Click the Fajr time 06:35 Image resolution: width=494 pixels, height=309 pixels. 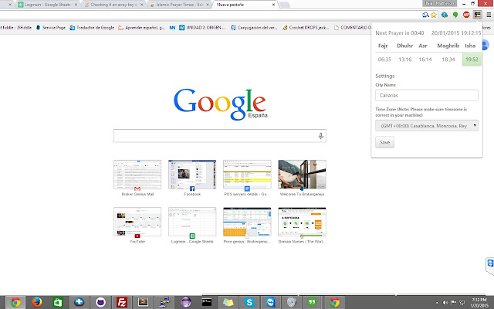click(384, 59)
